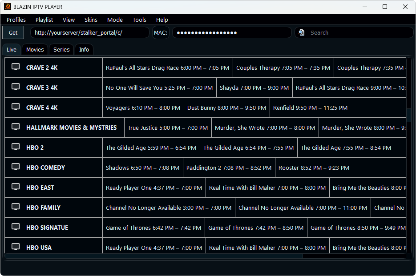The width and height of the screenshot is (416, 276).
Task: Click Shadows 6:50 PM – 7:08 PM program
Action: tap(143, 168)
